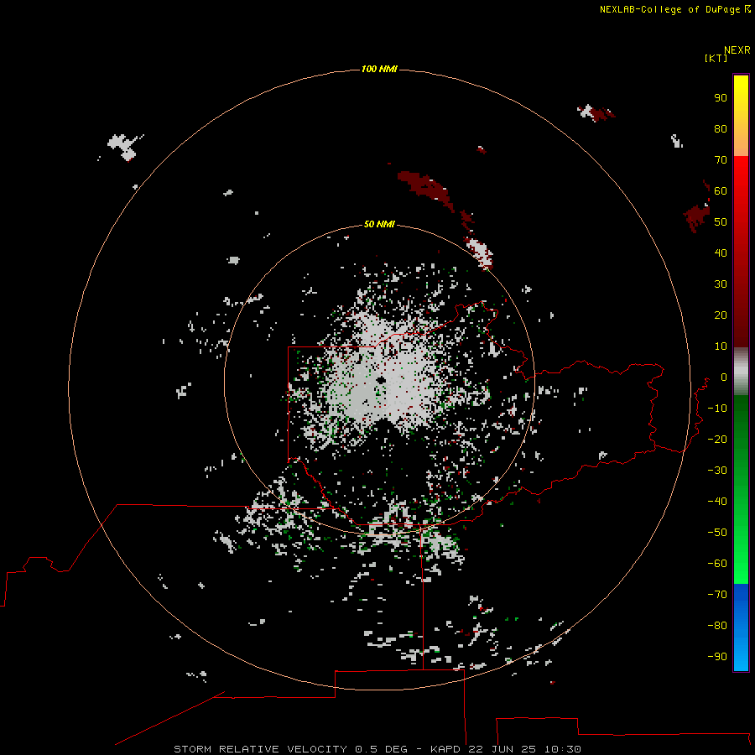755x755 pixels.
Task: Click the 10 value on velocity scale
Action: point(721,346)
